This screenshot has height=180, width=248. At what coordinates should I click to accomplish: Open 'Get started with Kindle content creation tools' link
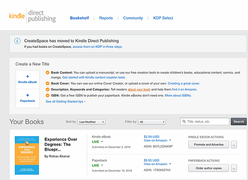[94, 77]
